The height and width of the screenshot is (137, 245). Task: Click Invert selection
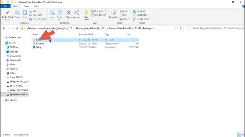coord(142,19)
